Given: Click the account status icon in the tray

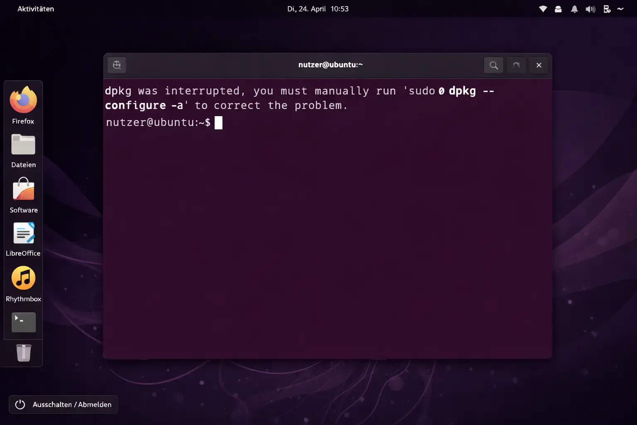Looking at the screenshot, I should click(x=558, y=9).
